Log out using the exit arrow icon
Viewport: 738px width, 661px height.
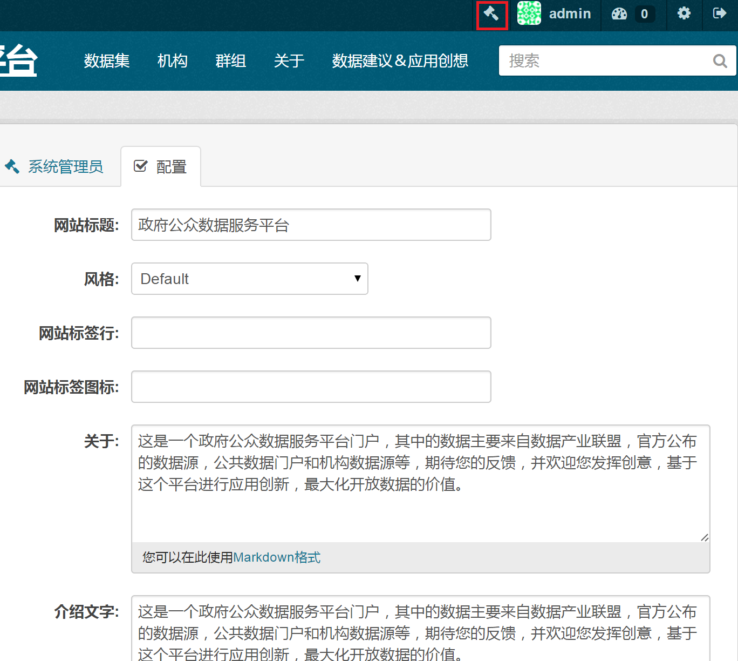[x=720, y=13]
